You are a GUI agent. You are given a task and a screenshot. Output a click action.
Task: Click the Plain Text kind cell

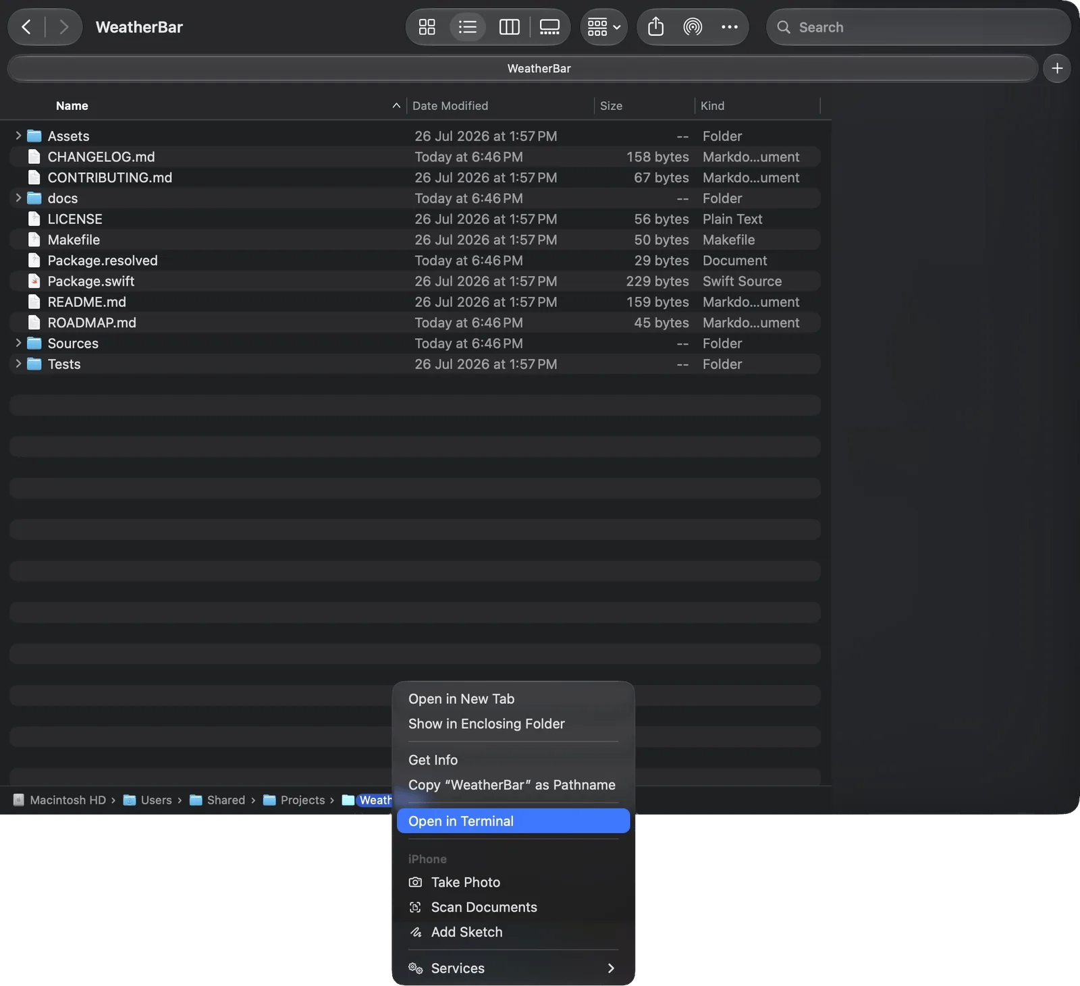coord(732,219)
